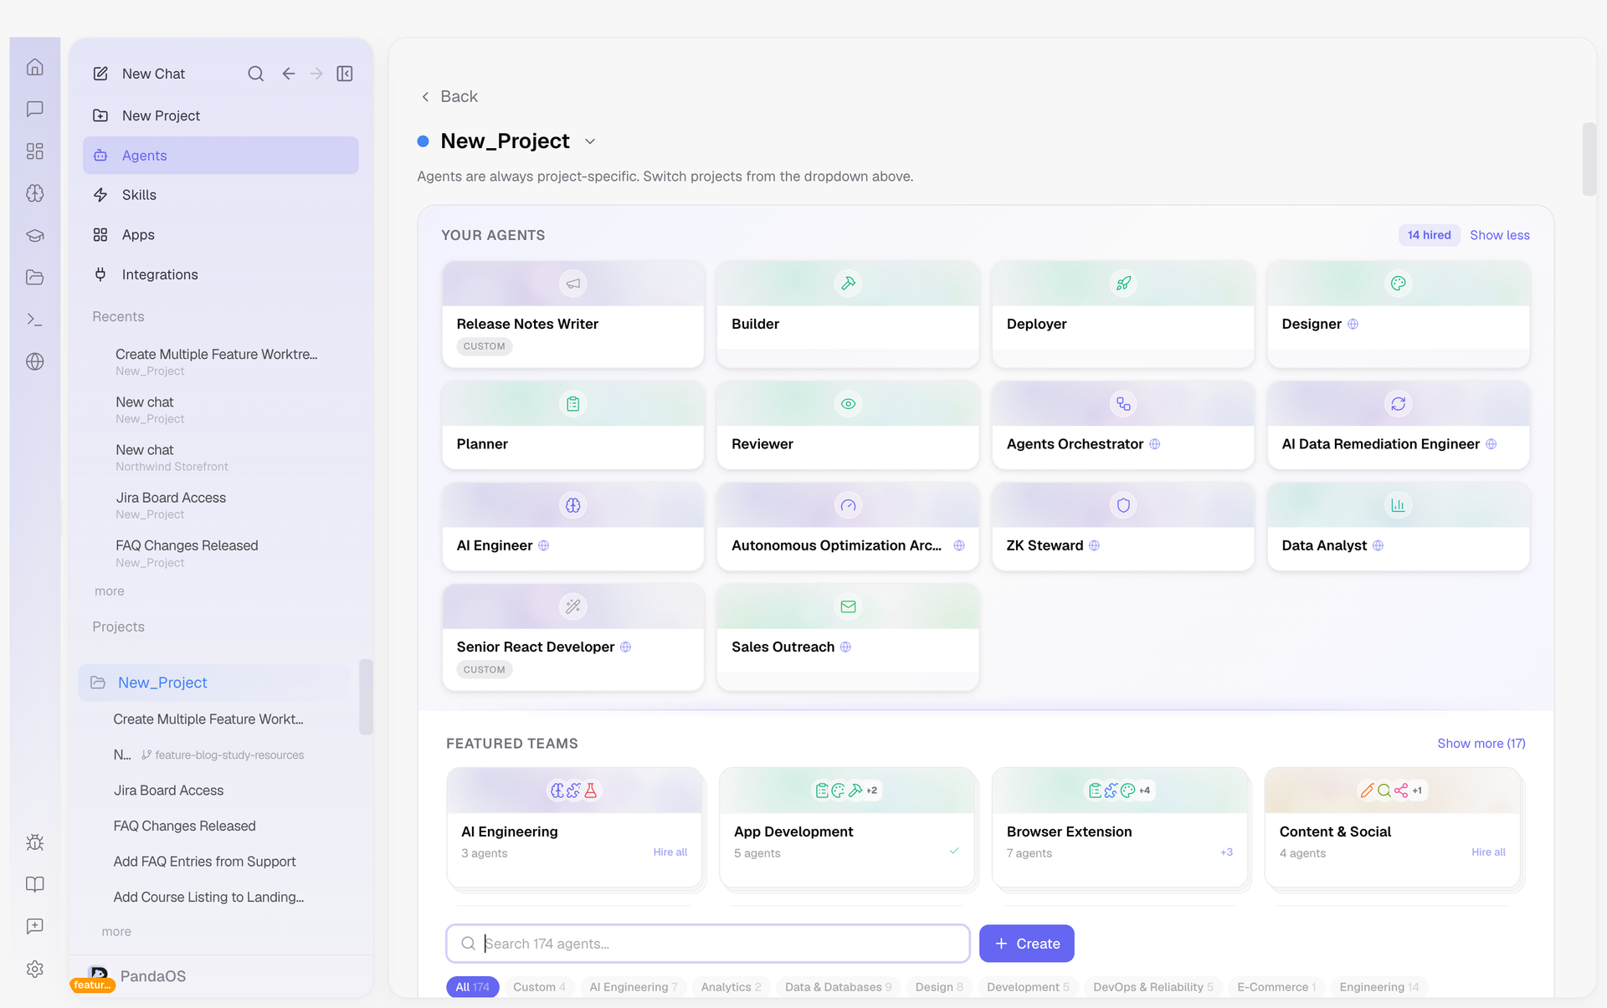Open the chat bubble icon in left rail
Screen dimensions: 1607x1008
coord(34,109)
